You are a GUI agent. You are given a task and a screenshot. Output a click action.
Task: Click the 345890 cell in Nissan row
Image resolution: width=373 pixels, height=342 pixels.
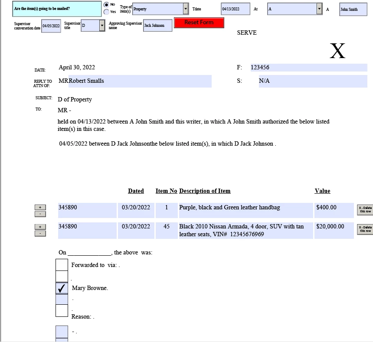[87, 230]
